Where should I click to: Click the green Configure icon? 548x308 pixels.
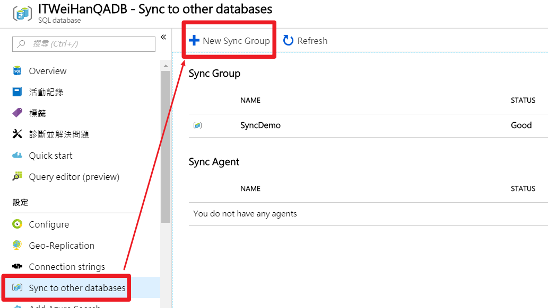pos(17,224)
